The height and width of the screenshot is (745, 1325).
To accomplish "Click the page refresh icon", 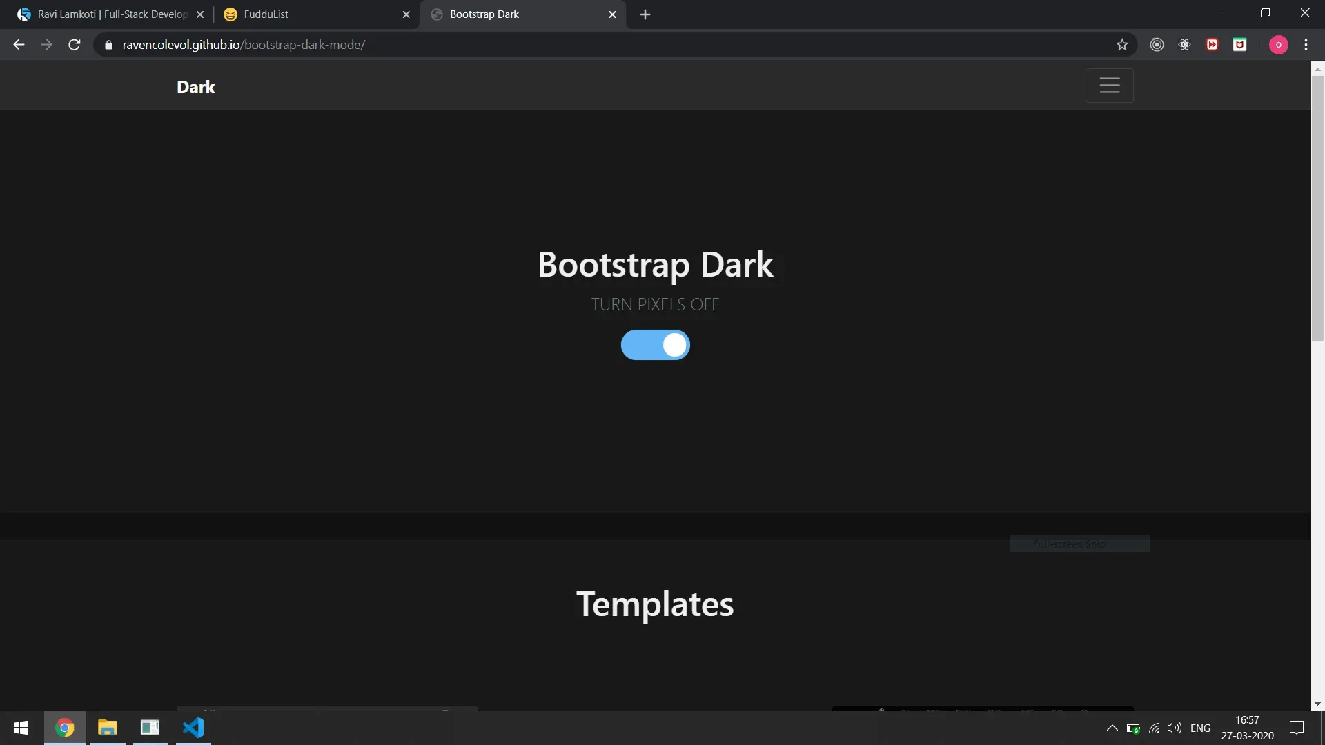I will point(75,45).
